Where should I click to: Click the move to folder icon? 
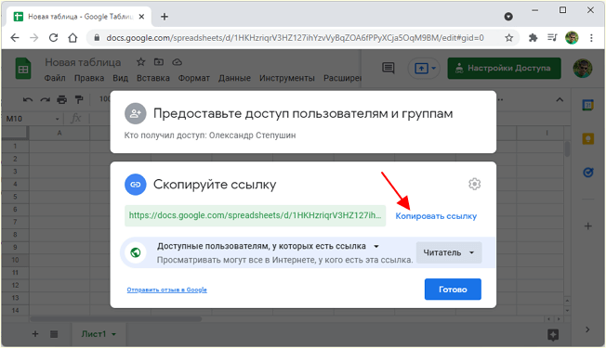[159, 62]
